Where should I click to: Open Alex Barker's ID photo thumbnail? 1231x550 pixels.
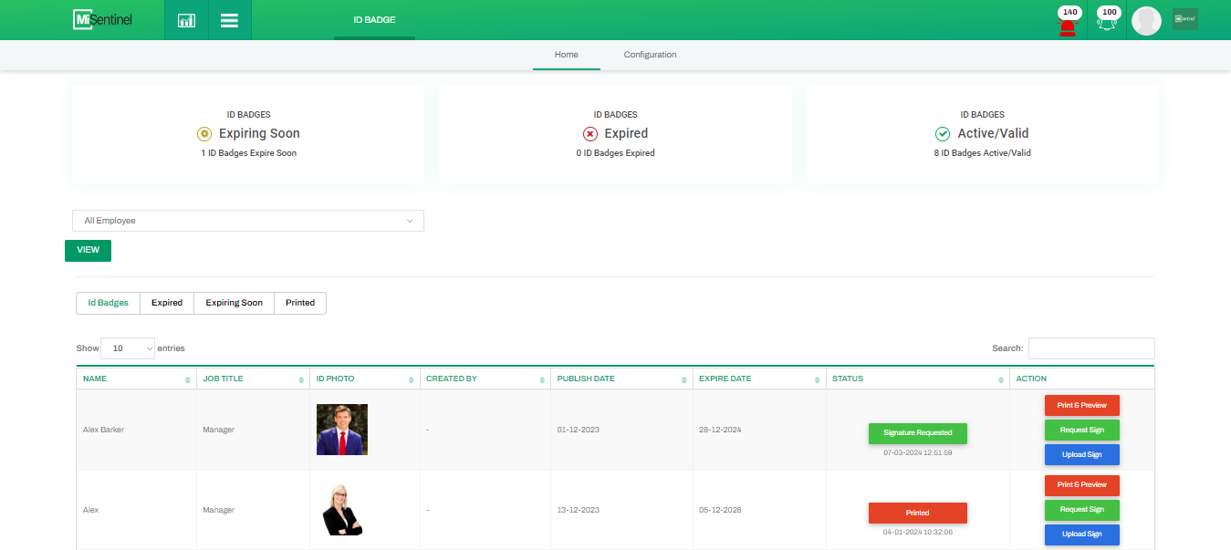click(341, 430)
